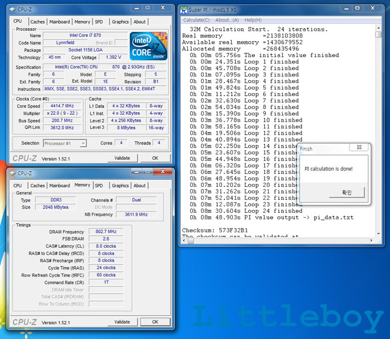Click CAS# Latency value 8.0 clocks

[x=106, y=246]
